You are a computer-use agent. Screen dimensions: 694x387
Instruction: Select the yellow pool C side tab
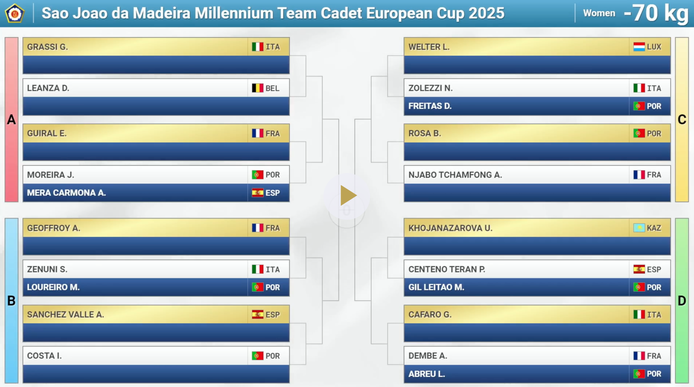pyautogui.click(x=682, y=120)
